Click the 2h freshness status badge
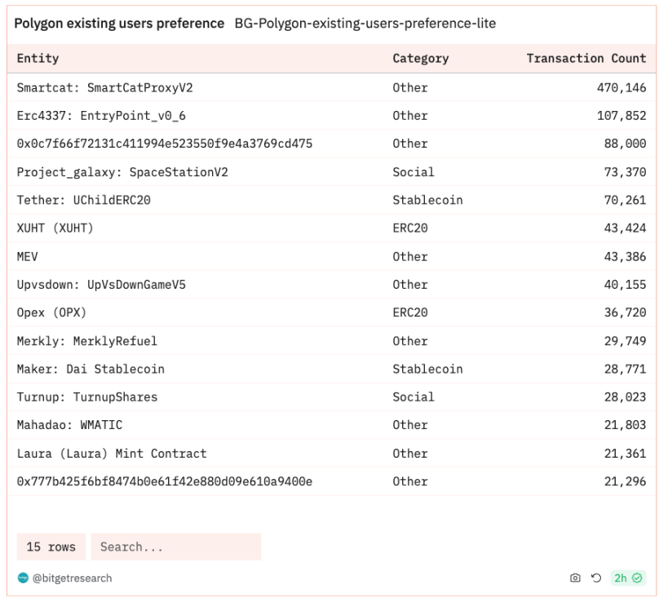Image resolution: width=659 pixels, height=598 pixels. [627, 578]
